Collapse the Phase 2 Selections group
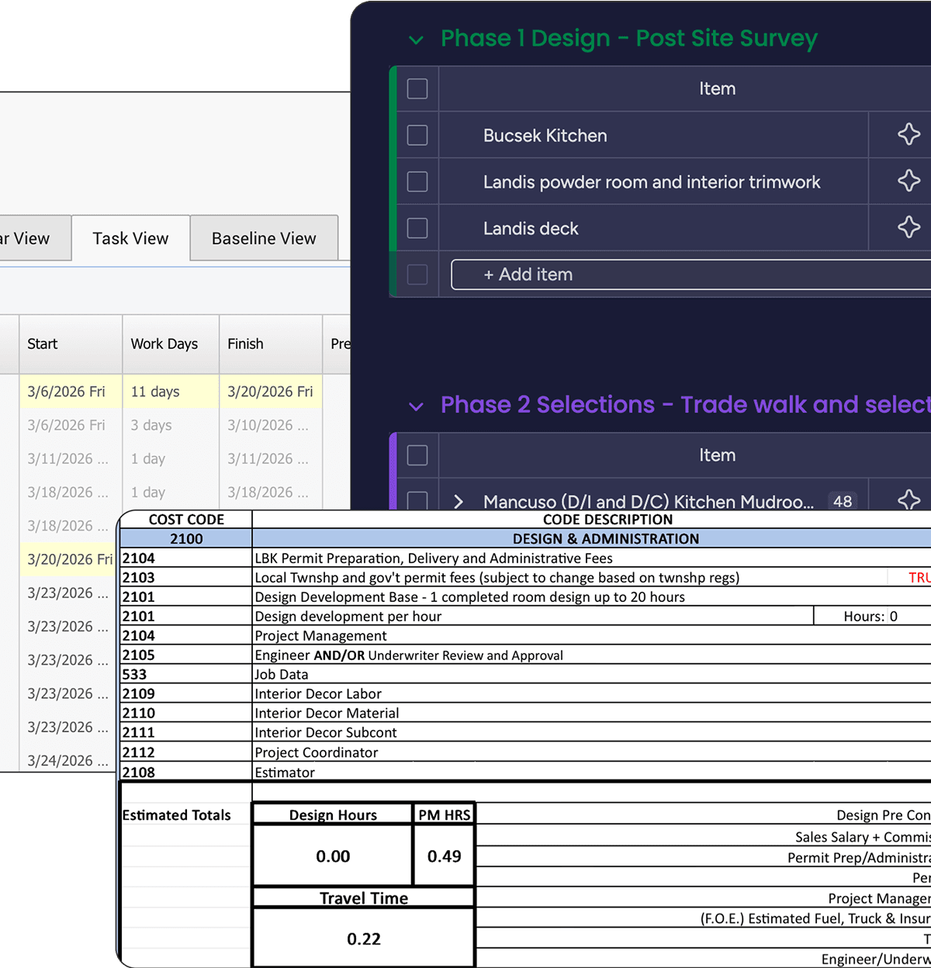The image size is (931, 968). 417,406
